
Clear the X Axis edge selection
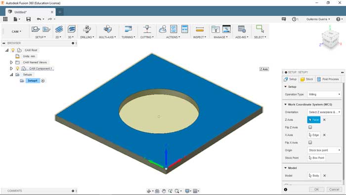(x=324, y=135)
